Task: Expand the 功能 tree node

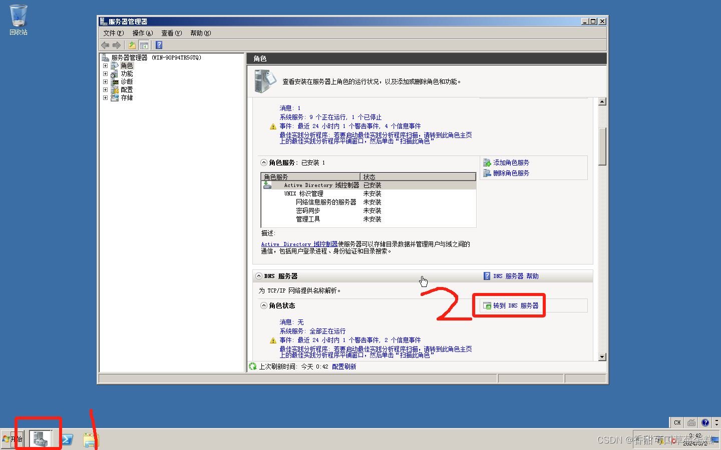Action: pos(106,74)
